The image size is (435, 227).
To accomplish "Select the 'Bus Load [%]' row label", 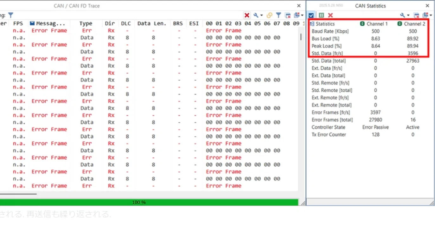I will click(x=325, y=39).
